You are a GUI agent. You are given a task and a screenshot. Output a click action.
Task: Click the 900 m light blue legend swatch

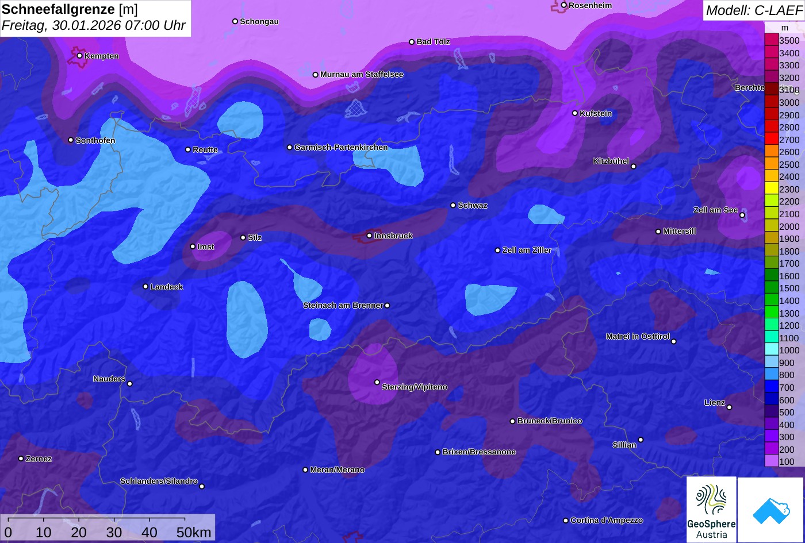pyautogui.click(x=772, y=362)
